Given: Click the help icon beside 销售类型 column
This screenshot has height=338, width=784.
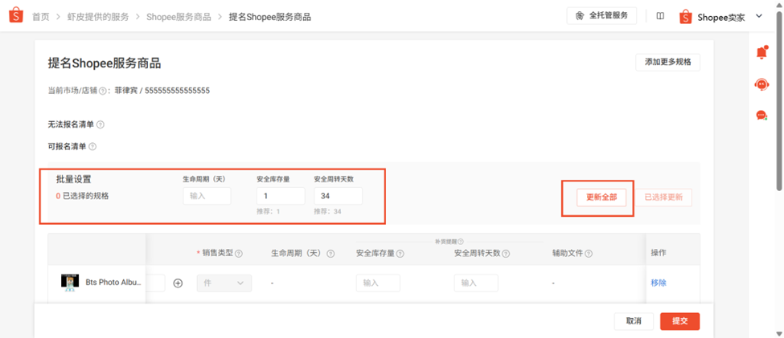Looking at the screenshot, I should pyautogui.click(x=239, y=254).
